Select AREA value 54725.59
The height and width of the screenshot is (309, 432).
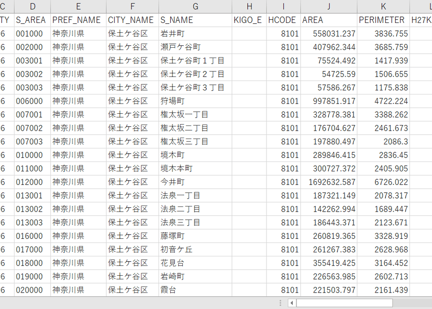coord(329,74)
